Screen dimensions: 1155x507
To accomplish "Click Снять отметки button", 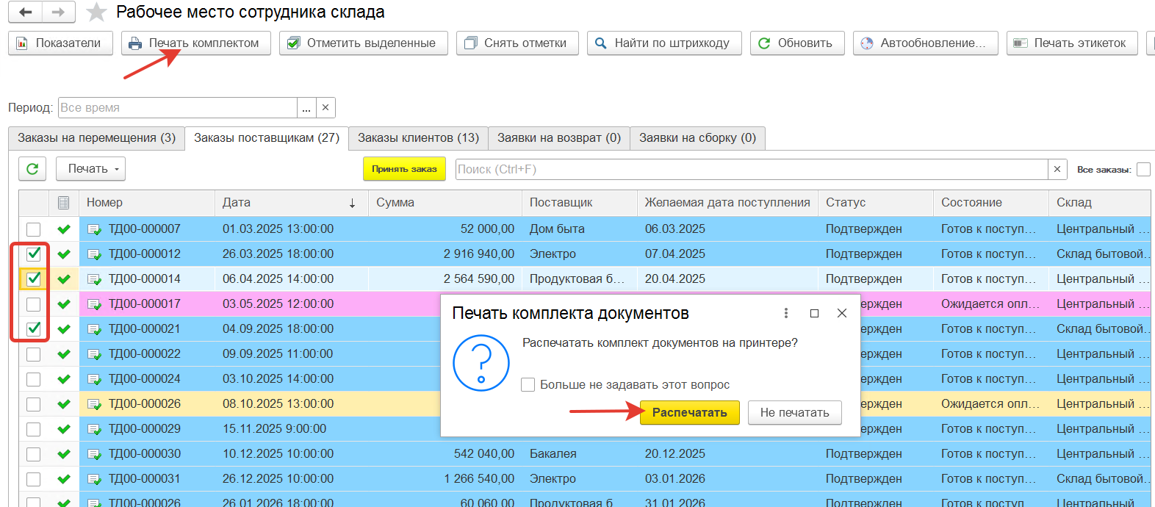I will coord(517,43).
